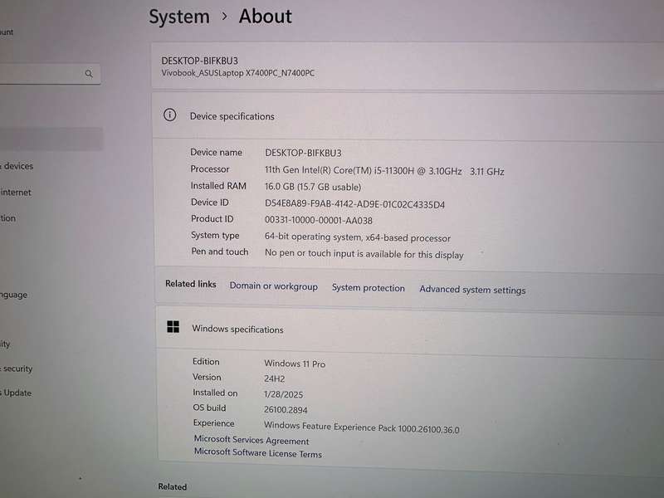Select the sidebar item ending in 'devices'

(x=17, y=166)
